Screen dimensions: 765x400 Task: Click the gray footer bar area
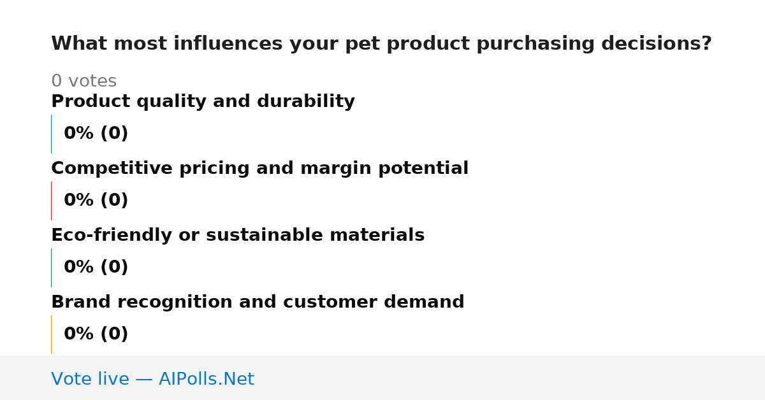(x=382, y=378)
